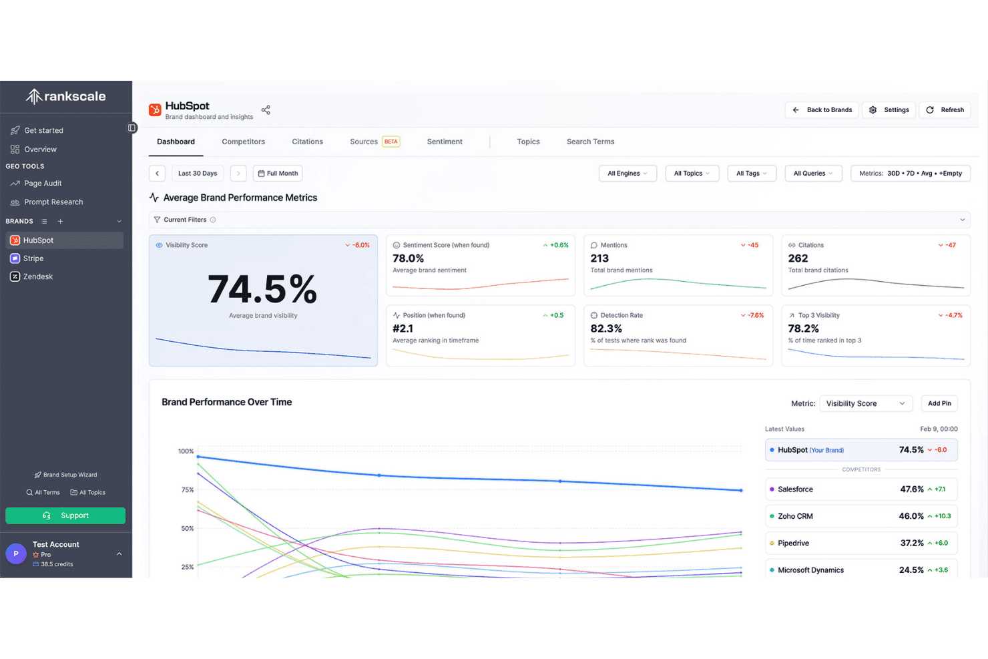Select the HubSpot brand in sidebar

pos(65,240)
